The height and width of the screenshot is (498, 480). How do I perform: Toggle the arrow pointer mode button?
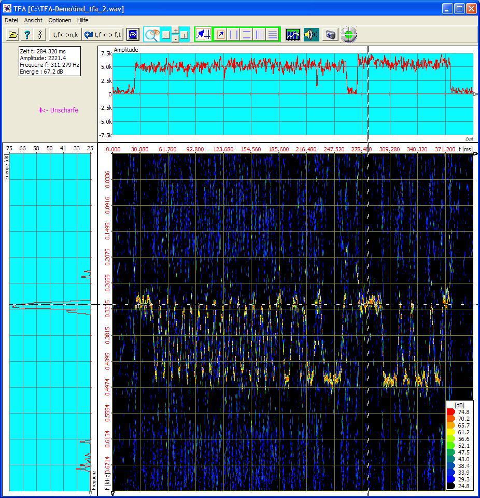click(x=220, y=35)
